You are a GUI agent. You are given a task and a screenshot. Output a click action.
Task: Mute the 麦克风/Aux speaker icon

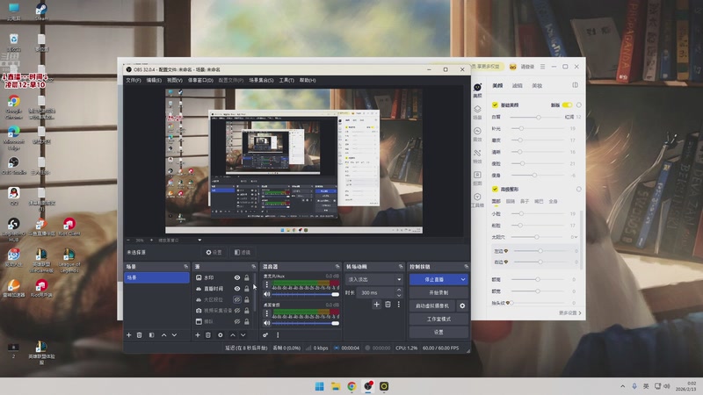267,294
